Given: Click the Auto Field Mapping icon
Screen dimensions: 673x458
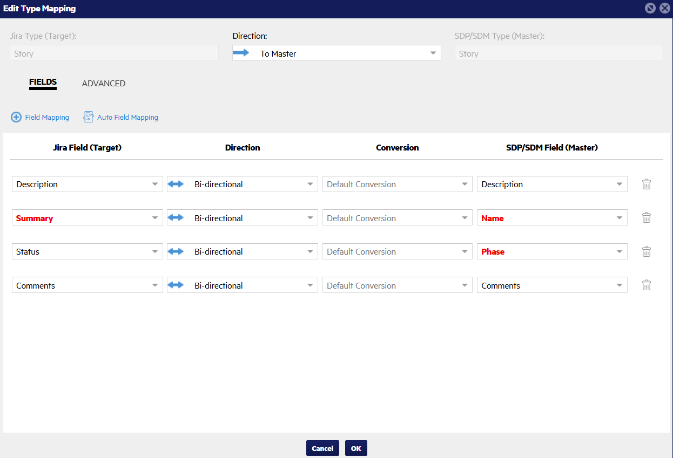Looking at the screenshot, I should click(89, 117).
